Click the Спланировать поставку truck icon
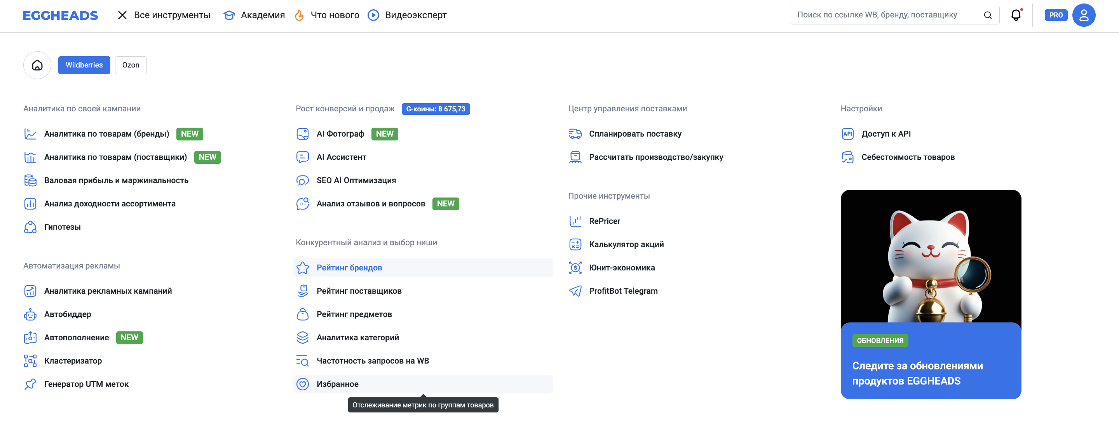The image size is (1119, 440). [x=575, y=133]
